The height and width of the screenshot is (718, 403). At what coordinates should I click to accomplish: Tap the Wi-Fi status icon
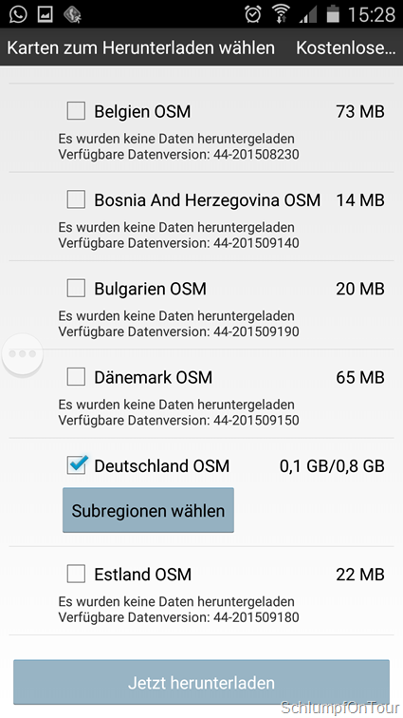tap(281, 14)
